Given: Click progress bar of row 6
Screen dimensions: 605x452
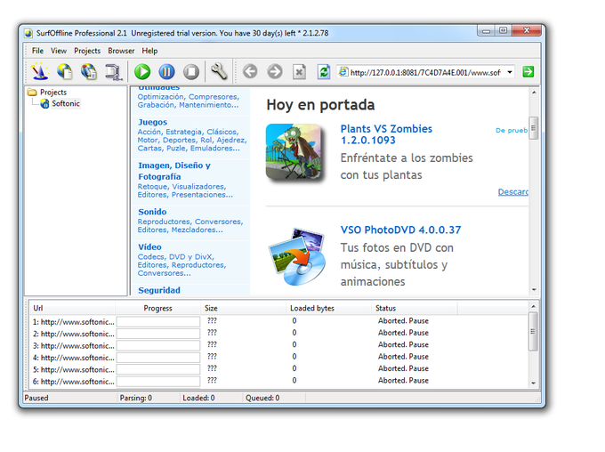Looking at the screenshot, I should [158, 382].
